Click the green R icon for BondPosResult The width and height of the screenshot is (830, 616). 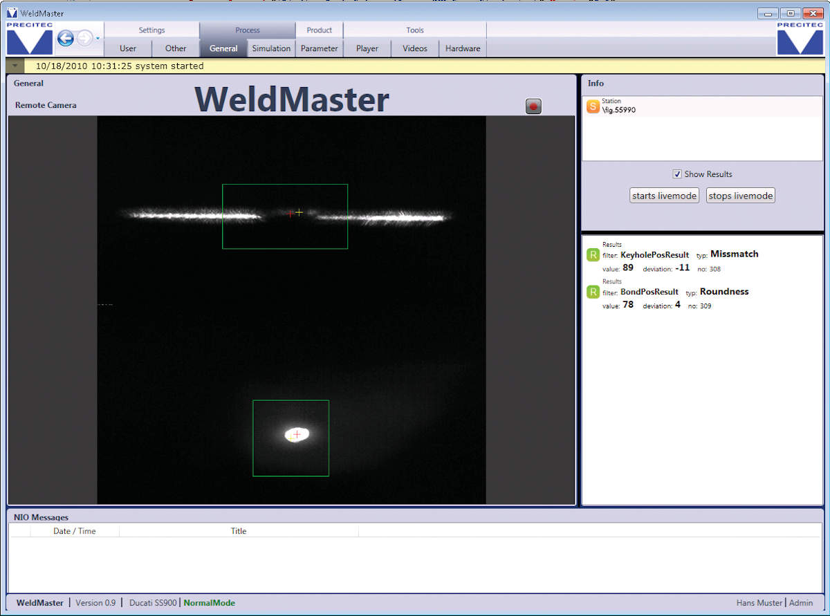(593, 292)
